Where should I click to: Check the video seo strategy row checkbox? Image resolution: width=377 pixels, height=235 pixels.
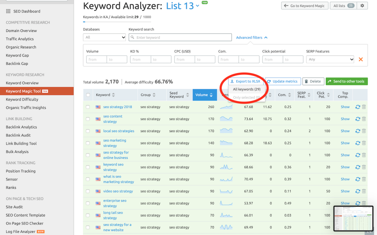[88, 191]
